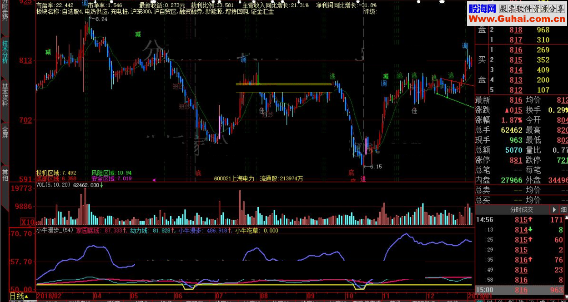Click the 6.15 low price label

(x=376, y=167)
